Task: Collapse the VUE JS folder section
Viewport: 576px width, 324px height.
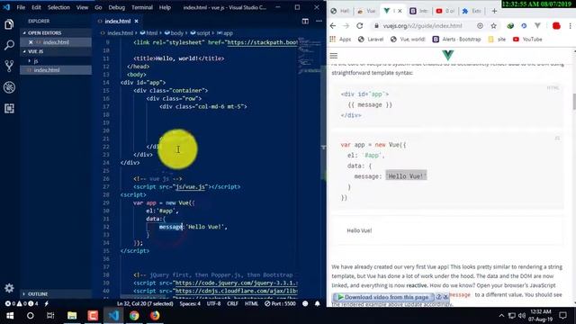Action: click(x=55, y=51)
